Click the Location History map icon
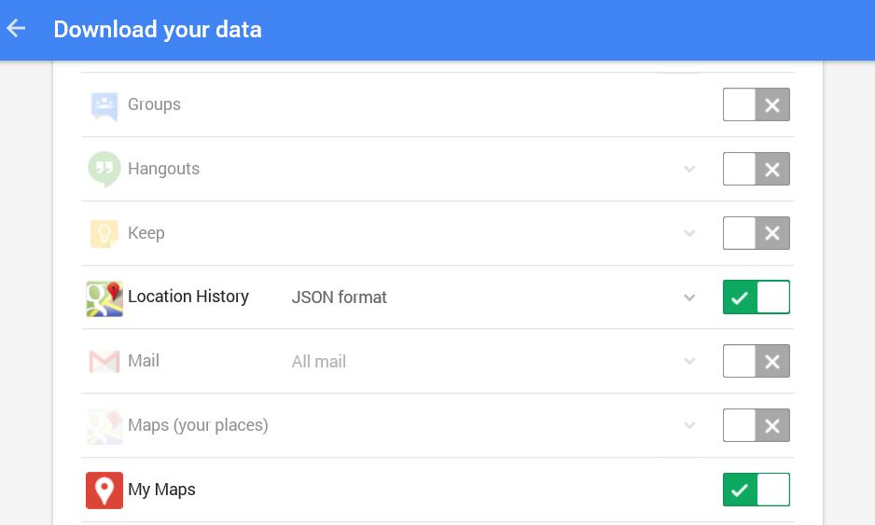 pyautogui.click(x=104, y=298)
